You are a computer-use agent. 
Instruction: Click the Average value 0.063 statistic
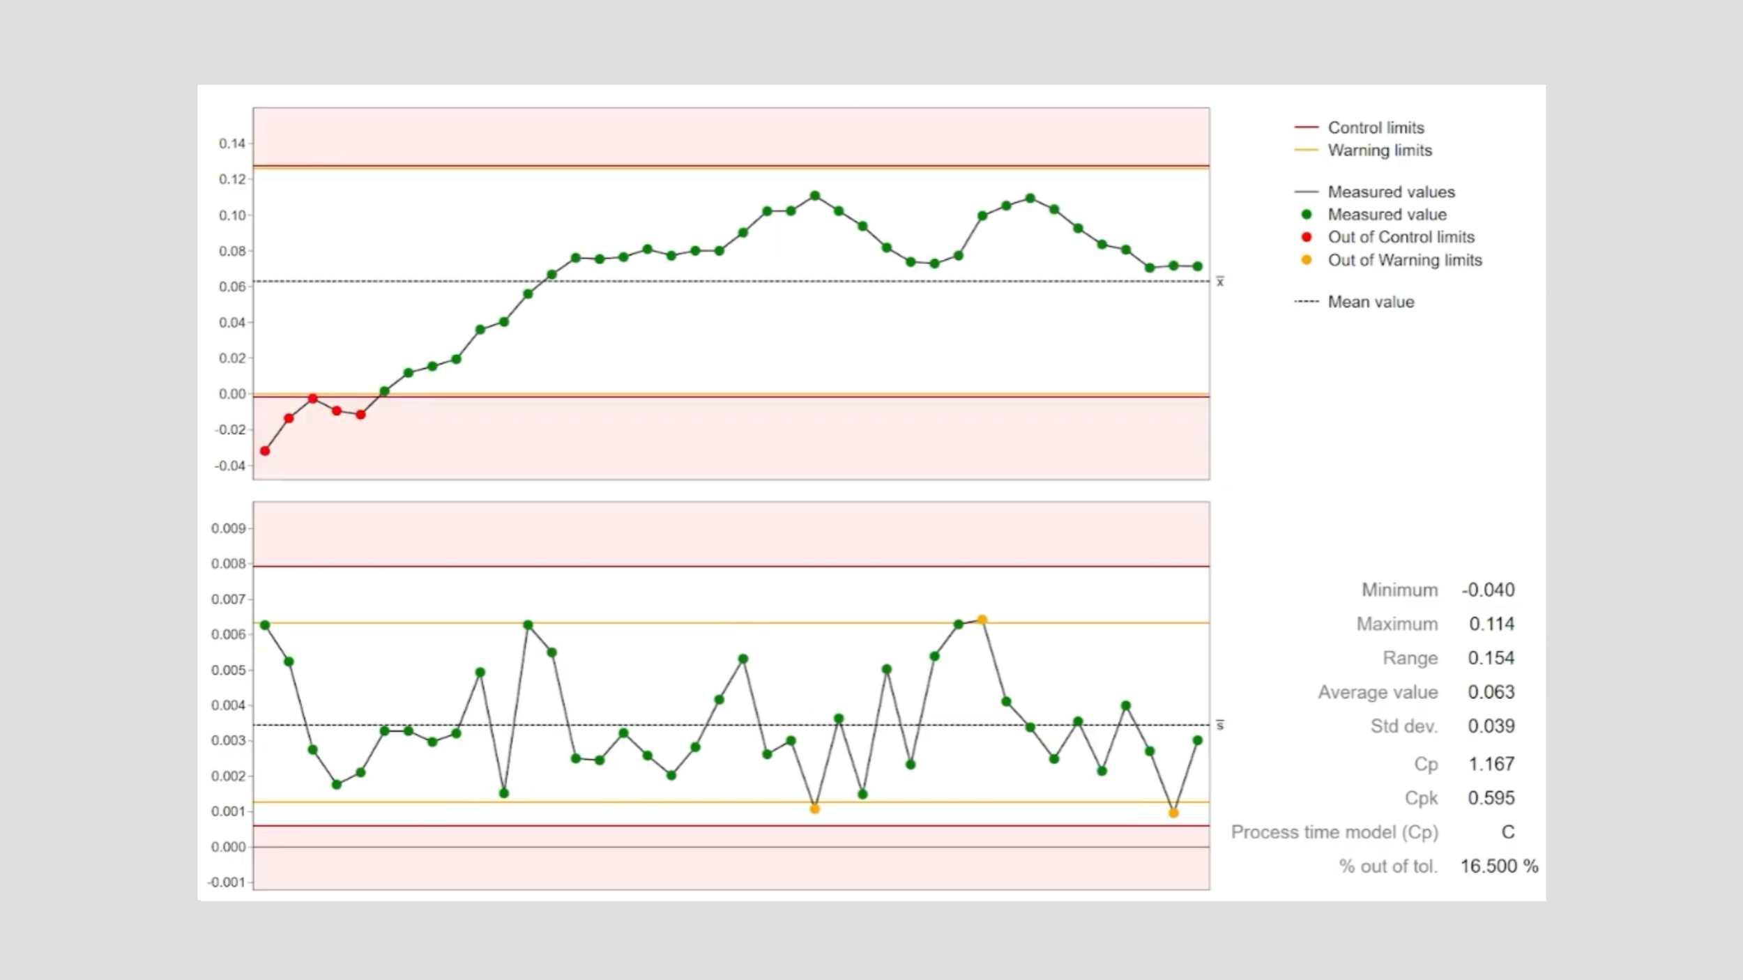pyautogui.click(x=1491, y=692)
